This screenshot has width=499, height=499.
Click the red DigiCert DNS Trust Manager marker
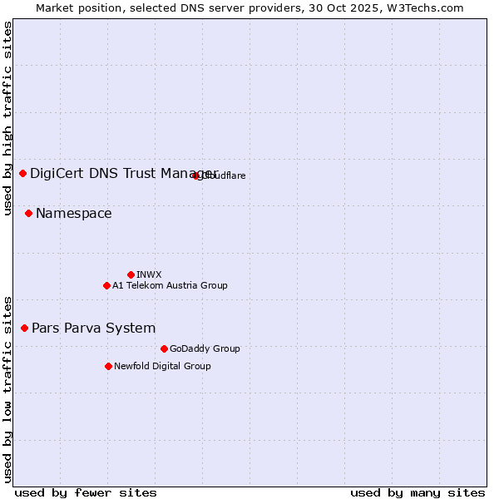22,173
